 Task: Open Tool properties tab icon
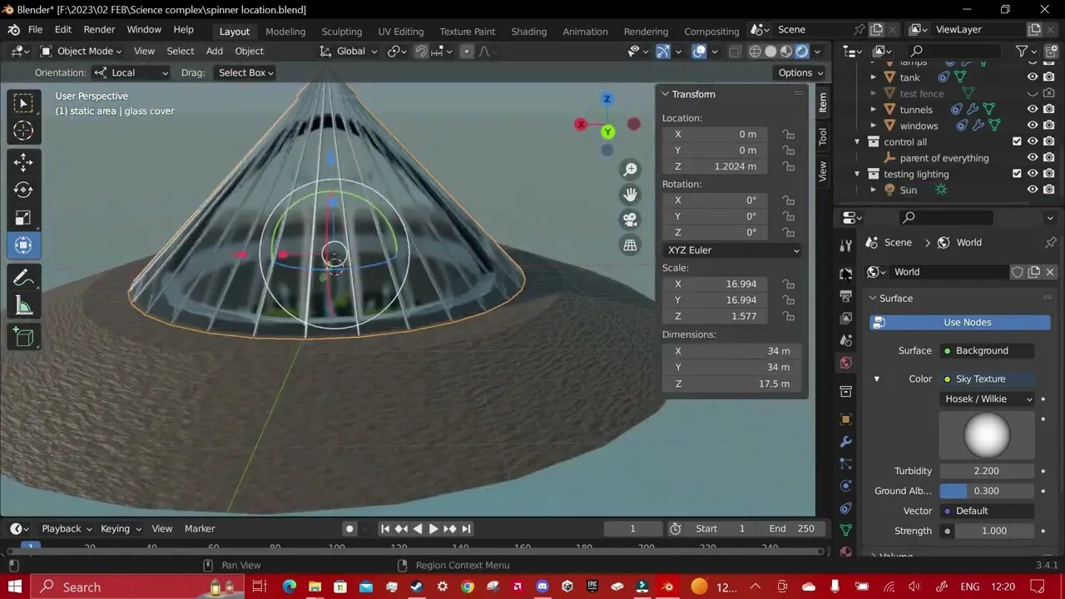[845, 245]
